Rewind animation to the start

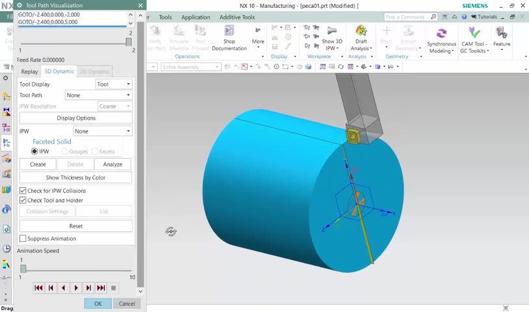38,288
